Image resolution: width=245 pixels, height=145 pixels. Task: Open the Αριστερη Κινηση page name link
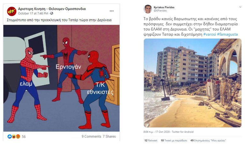tap(52, 9)
